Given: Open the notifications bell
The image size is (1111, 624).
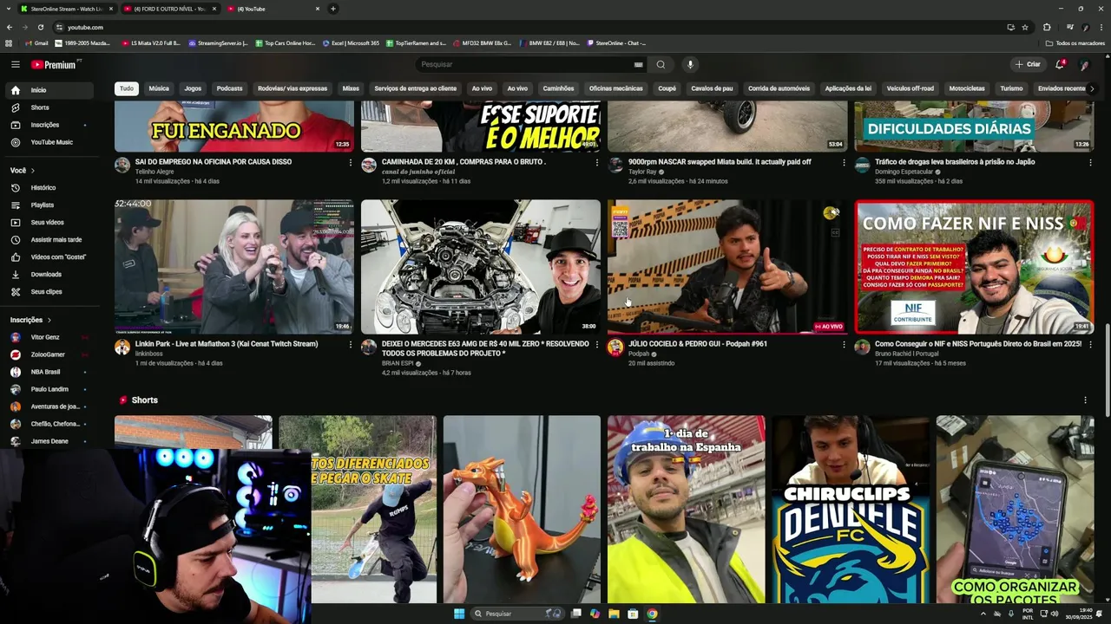Looking at the screenshot, I should tap(1059, 64).
